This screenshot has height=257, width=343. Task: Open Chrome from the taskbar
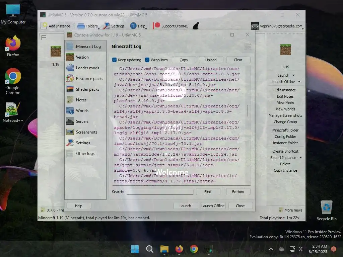[x=194, y=249]
